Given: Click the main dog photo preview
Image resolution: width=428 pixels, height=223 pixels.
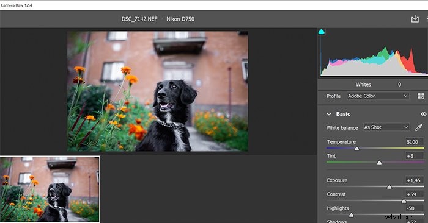Looking at the screenshot, I should (x=158, y=91).
